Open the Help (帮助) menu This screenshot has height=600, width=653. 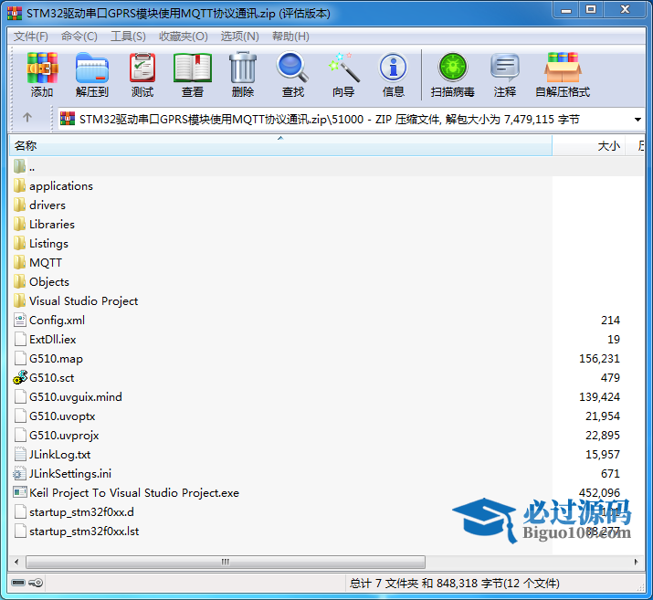click(x=290, y=37)
